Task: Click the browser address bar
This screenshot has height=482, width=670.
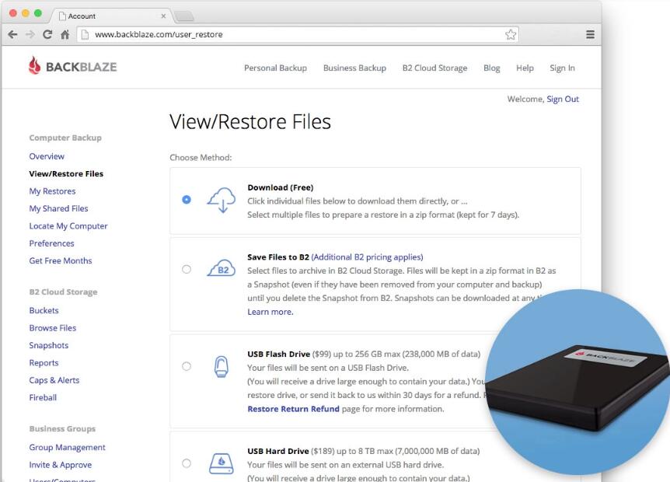Action: pyautogui.click(x=298, y=35)
